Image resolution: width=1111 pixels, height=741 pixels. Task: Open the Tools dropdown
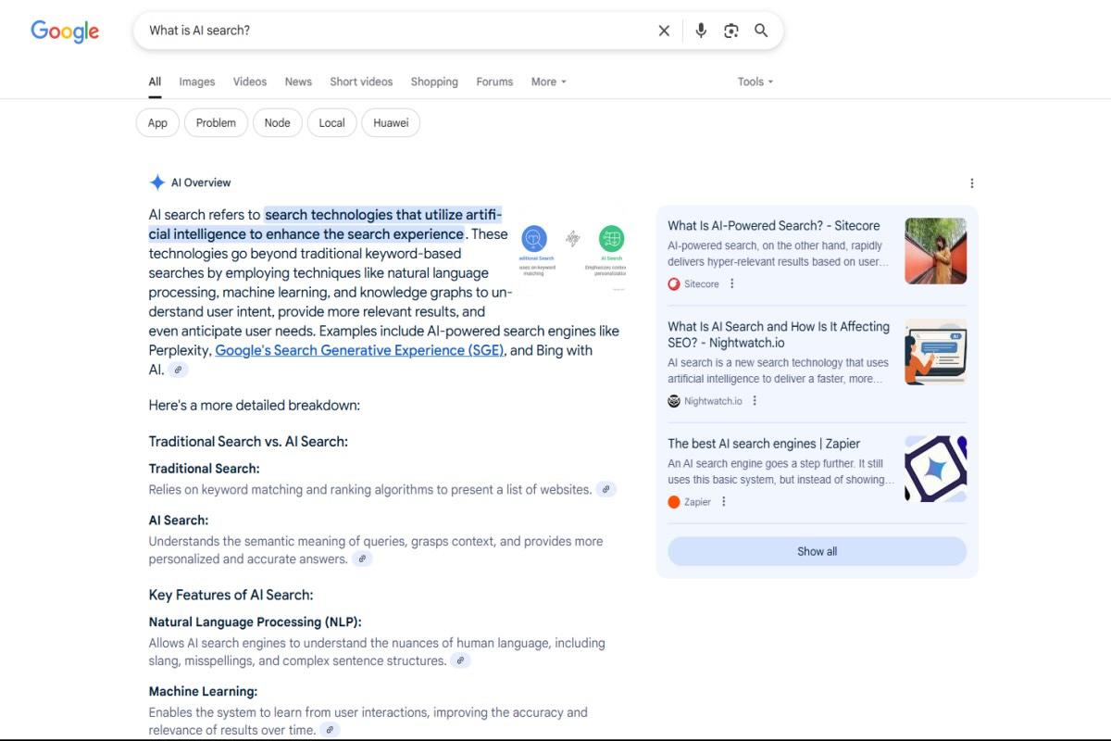(755, 82)
